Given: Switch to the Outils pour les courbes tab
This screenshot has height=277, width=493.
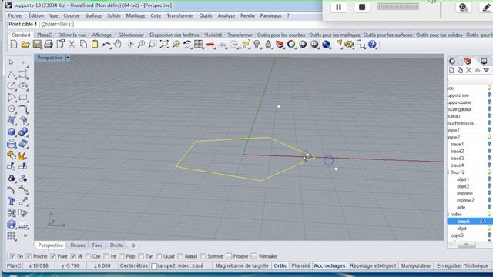Looking at the screenshot, I should 281,35.
